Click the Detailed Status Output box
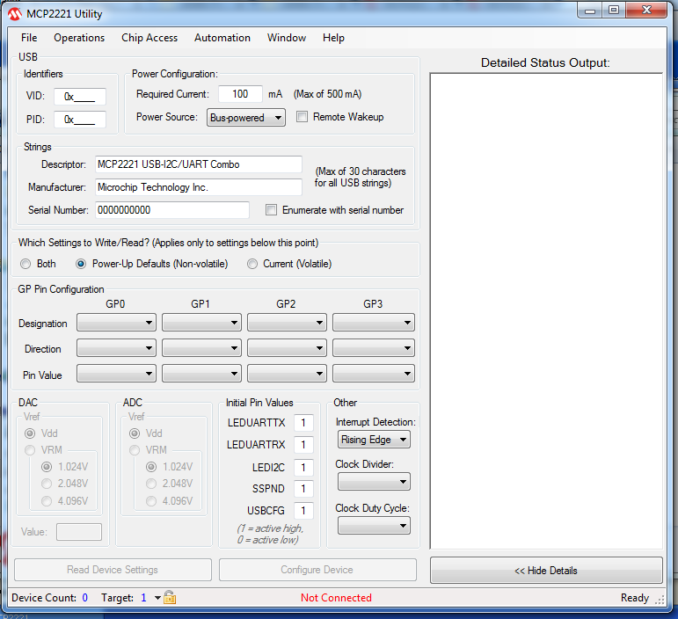 [546, 311]
